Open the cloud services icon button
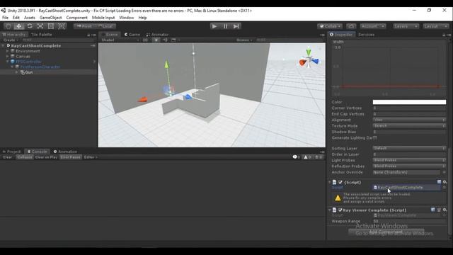The width and height of the screenshot is (453, 255). [x=351, y=26]
